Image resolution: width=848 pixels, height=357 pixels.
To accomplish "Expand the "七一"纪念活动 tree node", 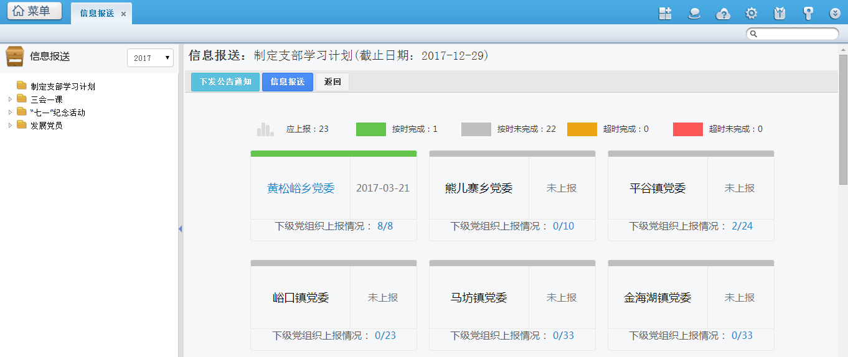I will click(10, 113).
